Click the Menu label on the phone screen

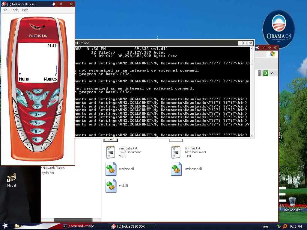pos(24,79)
